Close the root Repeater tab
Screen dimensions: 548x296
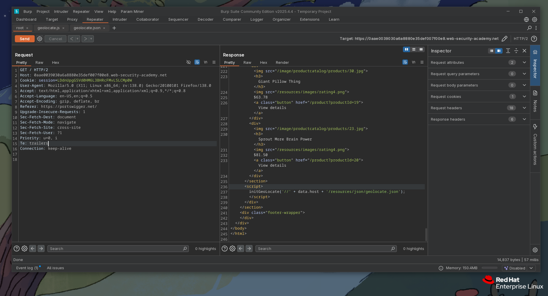tap(27, 28)
